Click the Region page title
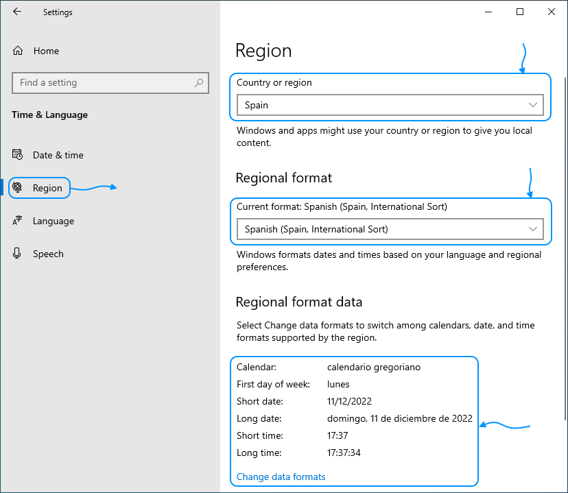Image resolution: width=568 pixels, height=493 pixels. (x=263, y=51)
